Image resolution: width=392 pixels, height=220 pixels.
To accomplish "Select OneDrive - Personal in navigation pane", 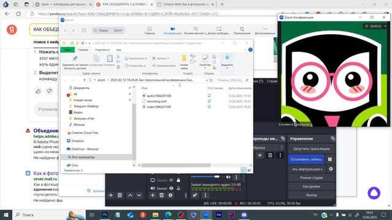I will coord(85,149).
